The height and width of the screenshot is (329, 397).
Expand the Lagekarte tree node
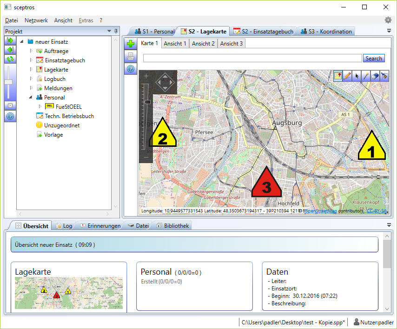31,69
